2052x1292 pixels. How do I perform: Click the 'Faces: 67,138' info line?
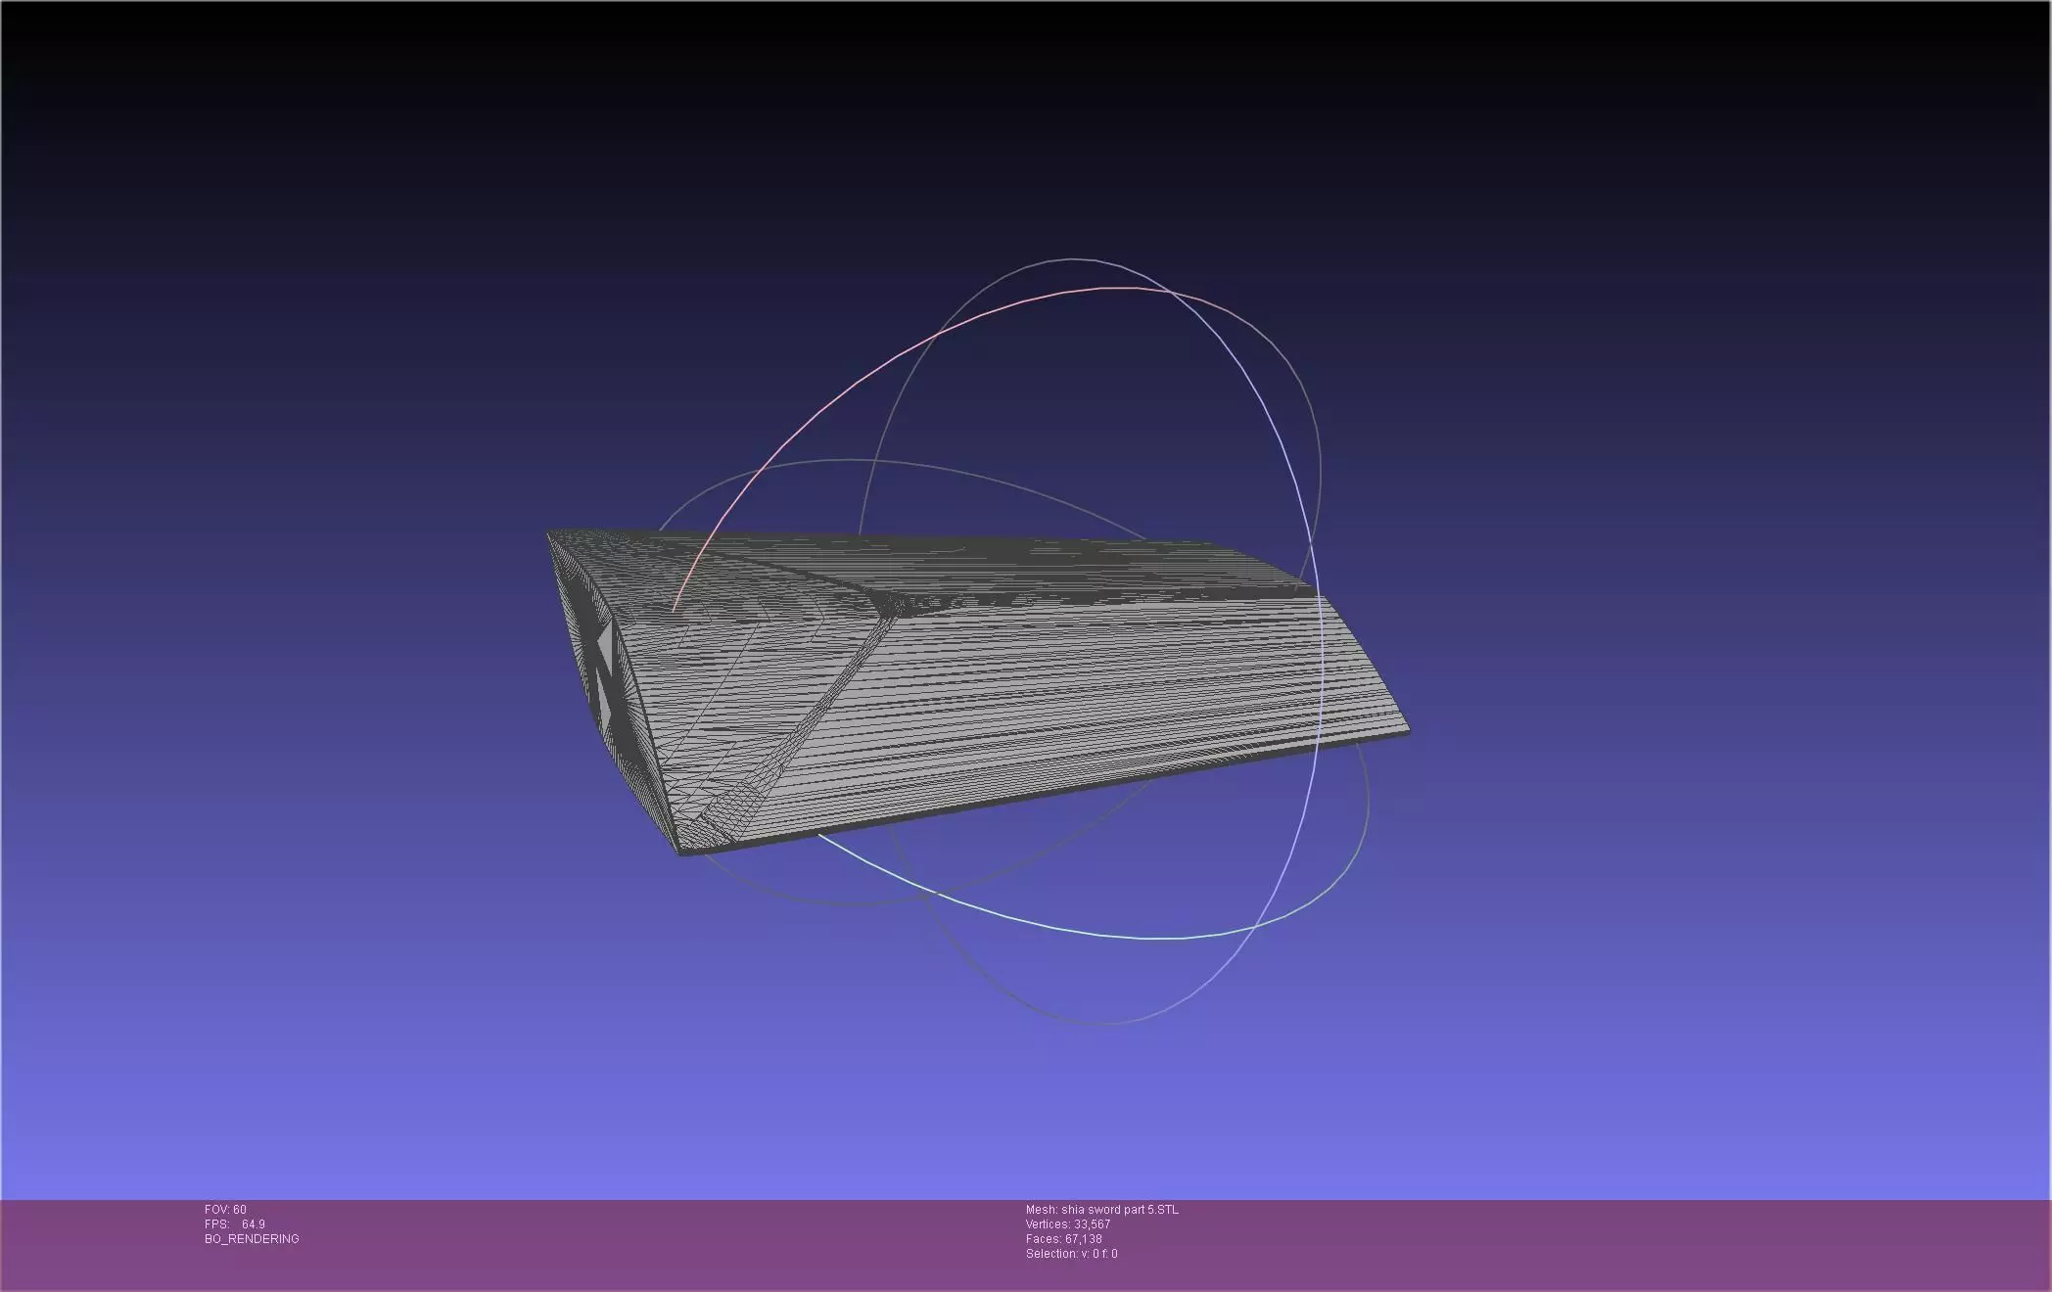[x=1064, y=1239]
